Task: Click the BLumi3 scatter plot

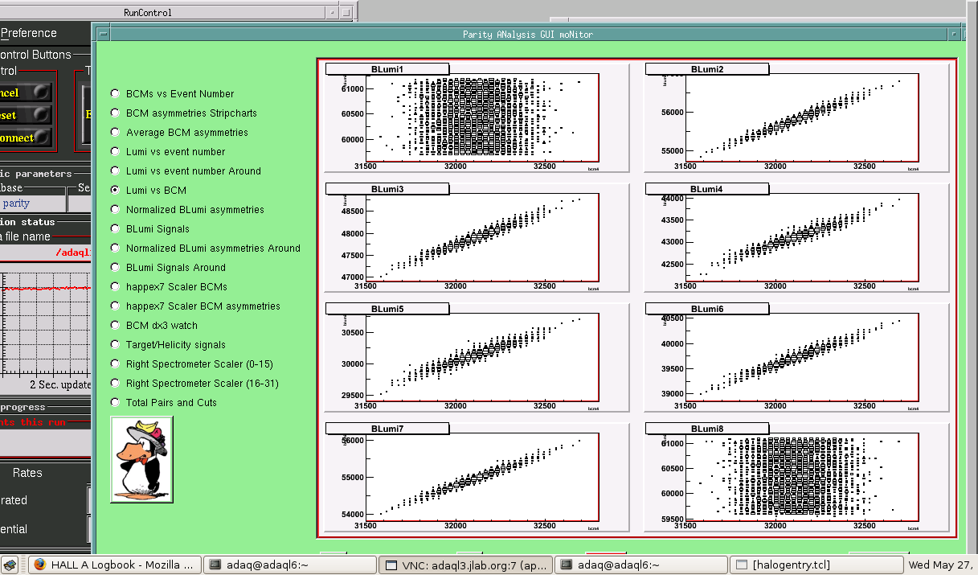Action: (482, 238)
